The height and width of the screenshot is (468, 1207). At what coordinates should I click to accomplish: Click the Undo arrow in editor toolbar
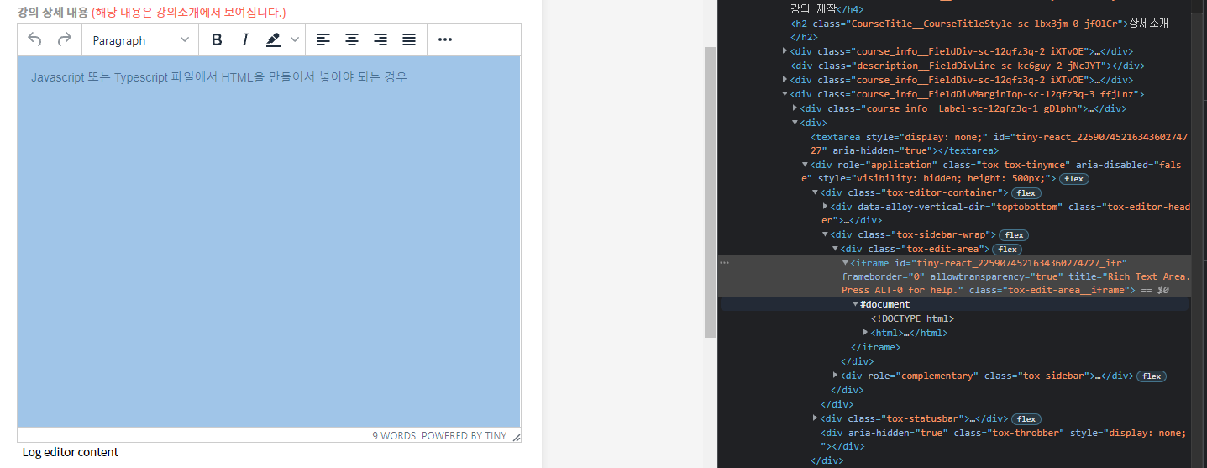34,39
